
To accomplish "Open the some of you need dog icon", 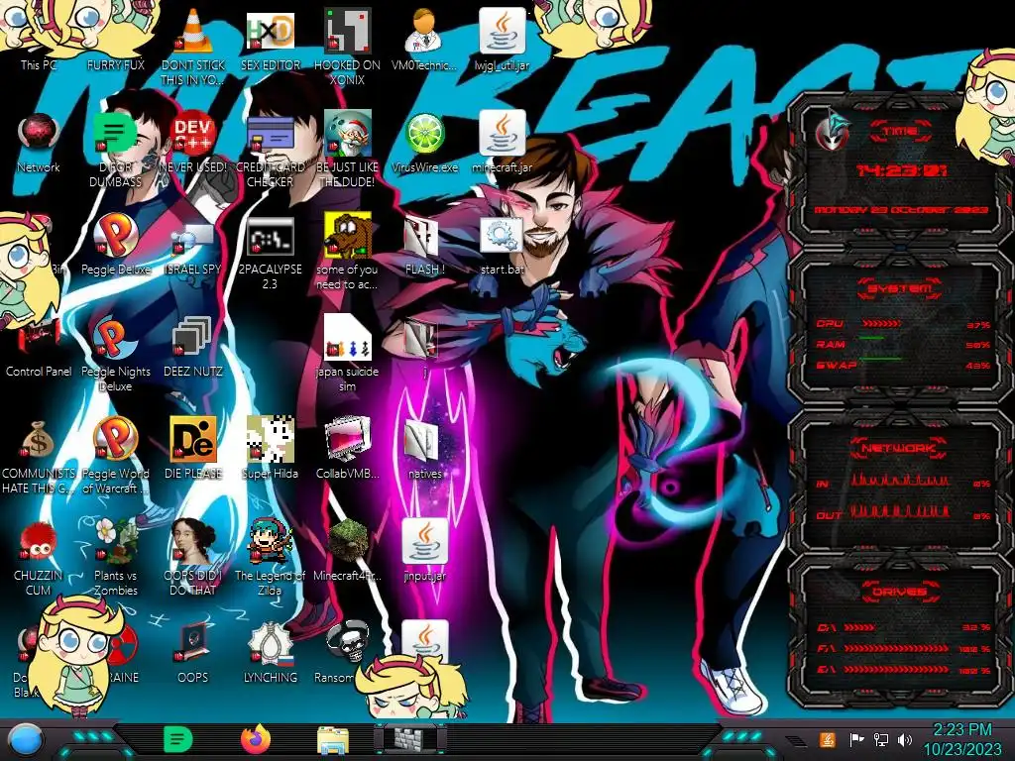I will point(347,253).
